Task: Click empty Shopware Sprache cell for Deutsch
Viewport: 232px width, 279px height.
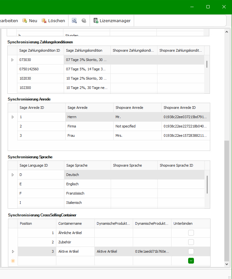Action: click(x=134, y=175)
